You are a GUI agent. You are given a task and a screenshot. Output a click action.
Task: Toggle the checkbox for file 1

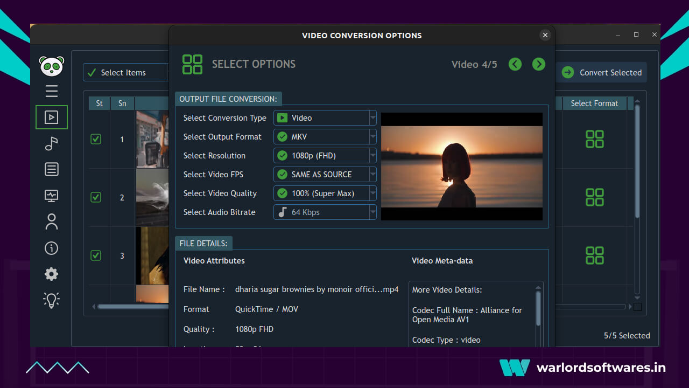95,139
